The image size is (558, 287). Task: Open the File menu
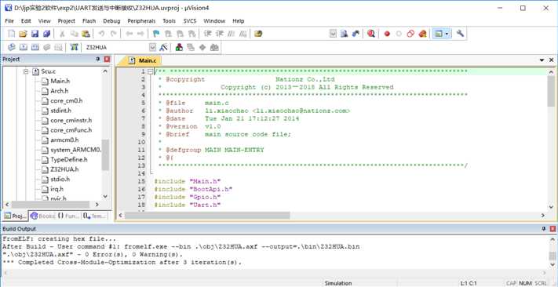(x=9, y=21)
